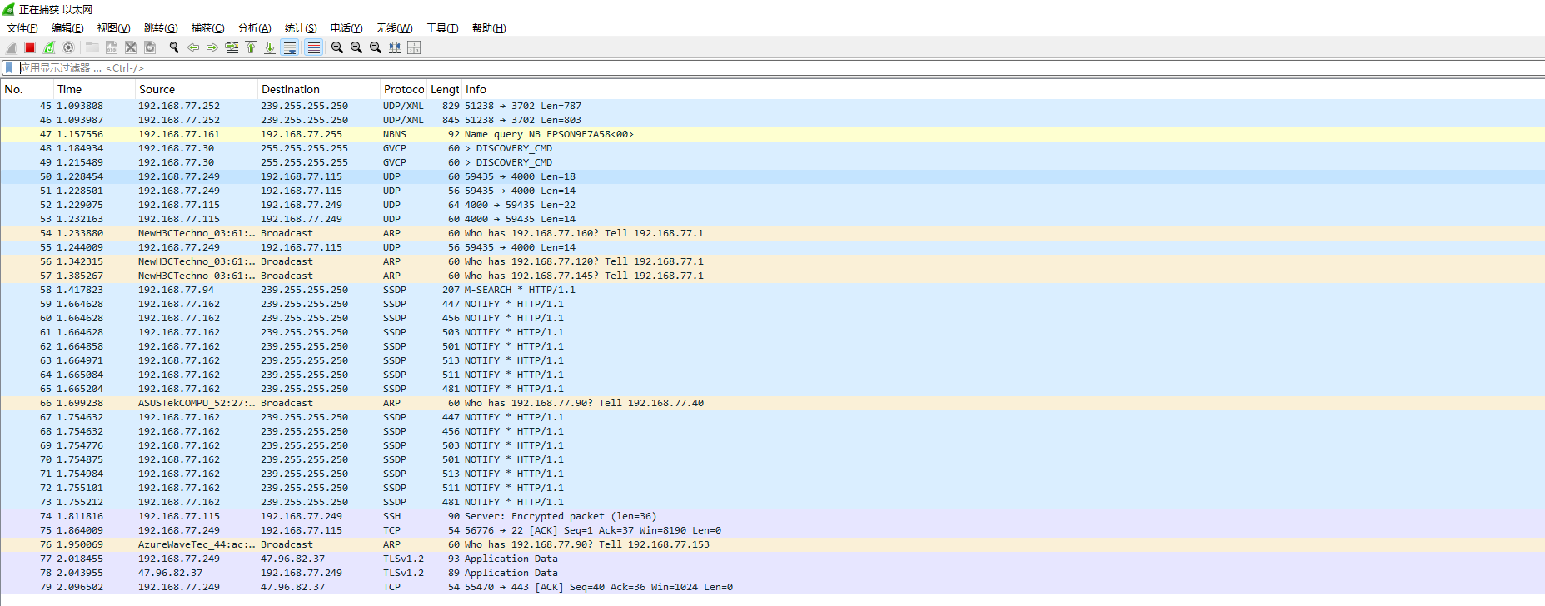Jump to the last packet

click(270, 47)
